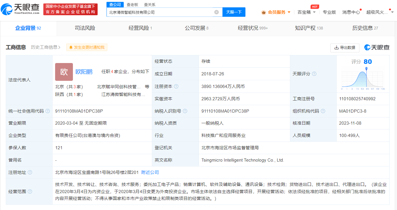Select the 实缴资本 value 2963.2729万人民币

click(220, 99)
